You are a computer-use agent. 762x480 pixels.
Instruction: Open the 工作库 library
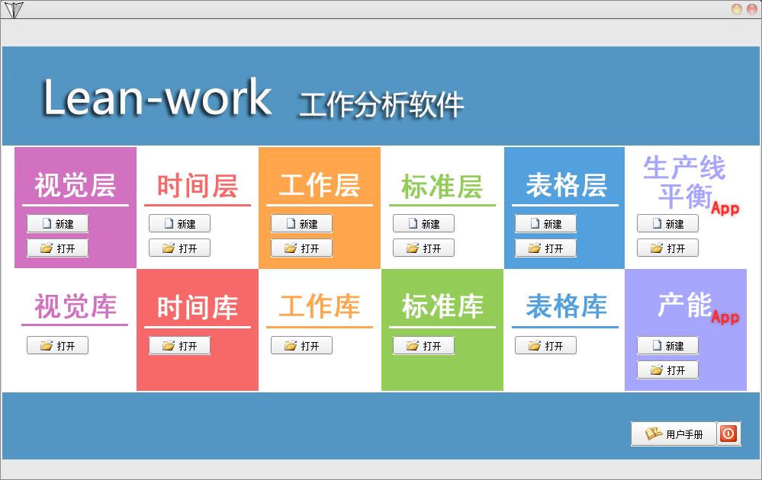point(301,346)
